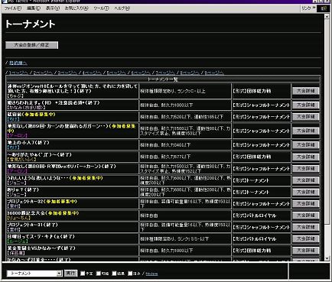This screenshot has height=282, width=332.
Task: Open 大会詳細 for 36000勝記念大会 row
Action: pyautogui.click(x=306, y=216)
